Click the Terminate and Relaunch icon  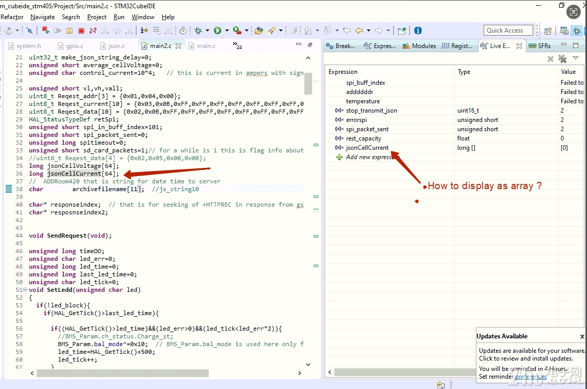click(x=45, y=30)
